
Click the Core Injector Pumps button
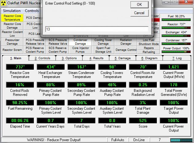tap(81, 50)
